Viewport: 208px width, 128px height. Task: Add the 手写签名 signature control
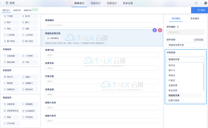(x=29, y=117)
